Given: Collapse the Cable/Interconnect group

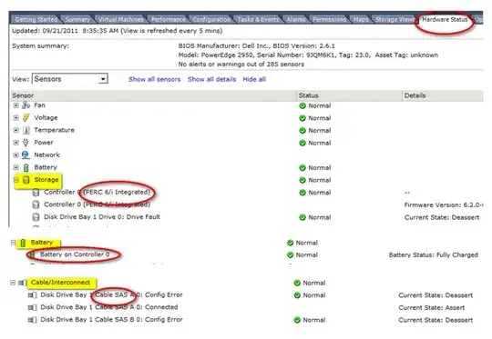Looking at the screenshot, I should coord(13,283).
